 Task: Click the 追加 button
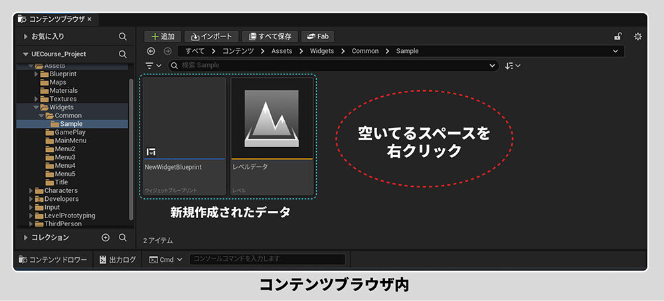tap(163, 36)
